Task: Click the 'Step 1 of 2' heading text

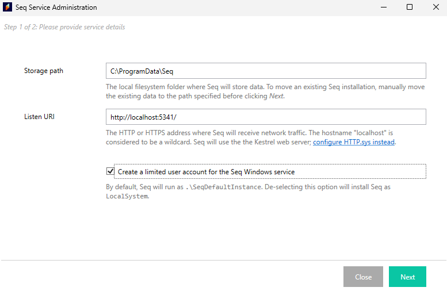Action: 64,27
